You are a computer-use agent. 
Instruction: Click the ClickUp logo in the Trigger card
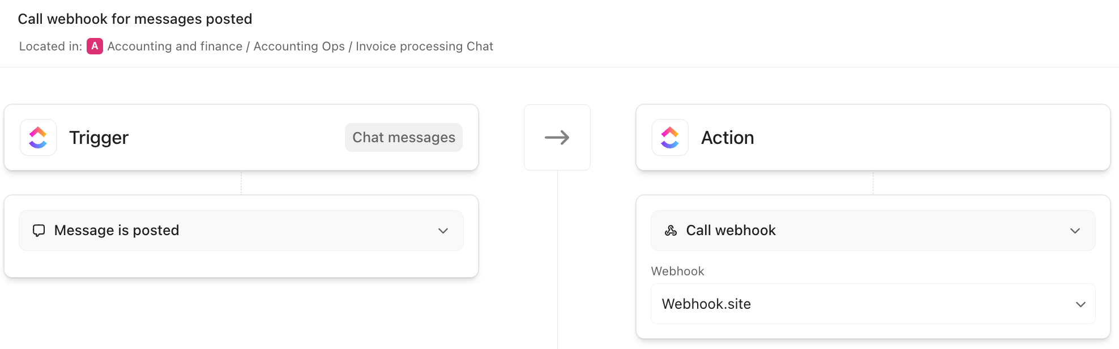coord(38,138)
